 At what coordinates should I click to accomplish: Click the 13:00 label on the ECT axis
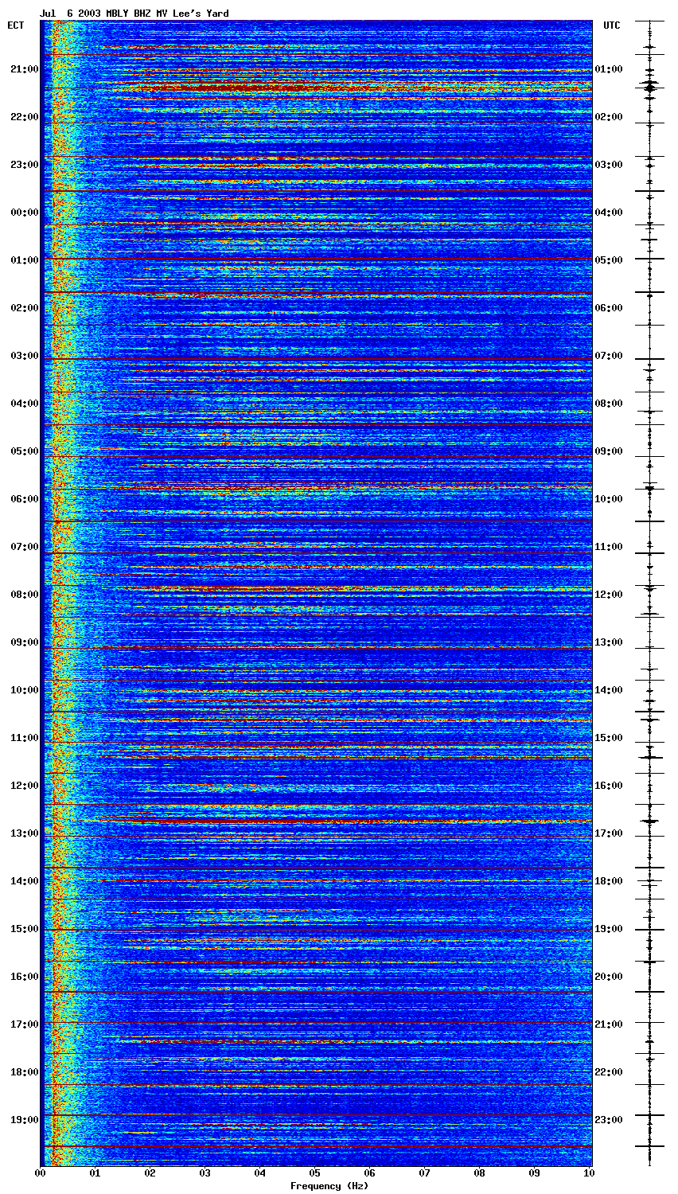tap(25, 833)
